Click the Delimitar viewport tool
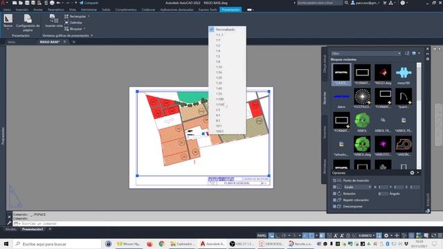Screen dimensions: 443x249 73,23
